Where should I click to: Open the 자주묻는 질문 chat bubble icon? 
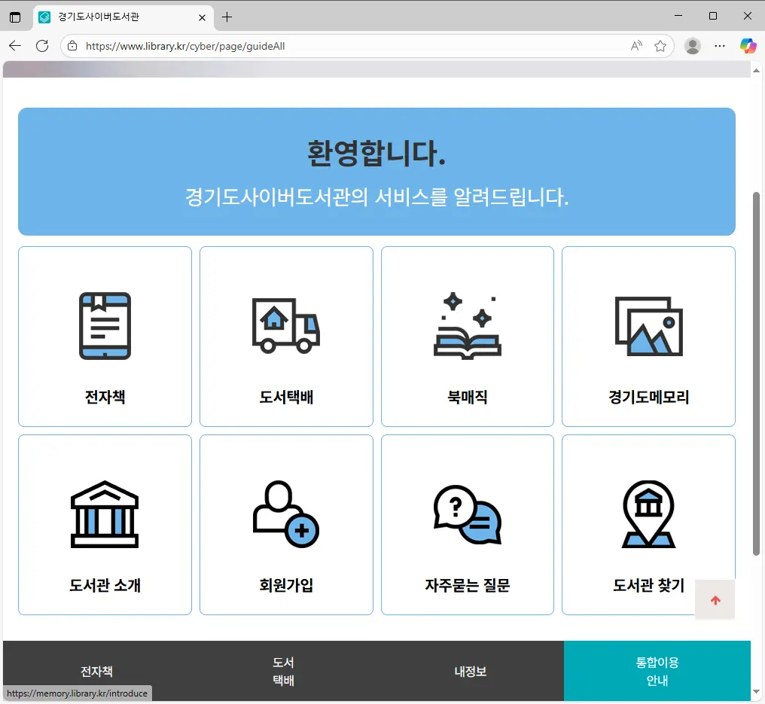(x=468, y=514)
